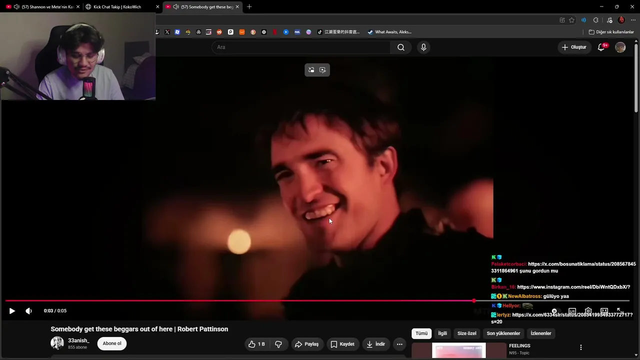Viewport: 640px width, 360px height.
Task: Open the 33anish_ channel avatar
Action: coord(57,343)
